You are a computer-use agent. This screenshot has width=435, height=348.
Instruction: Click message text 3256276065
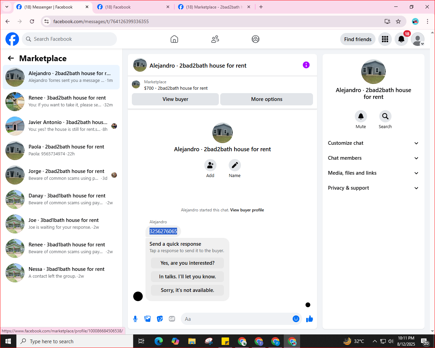[x=163, y=231]
